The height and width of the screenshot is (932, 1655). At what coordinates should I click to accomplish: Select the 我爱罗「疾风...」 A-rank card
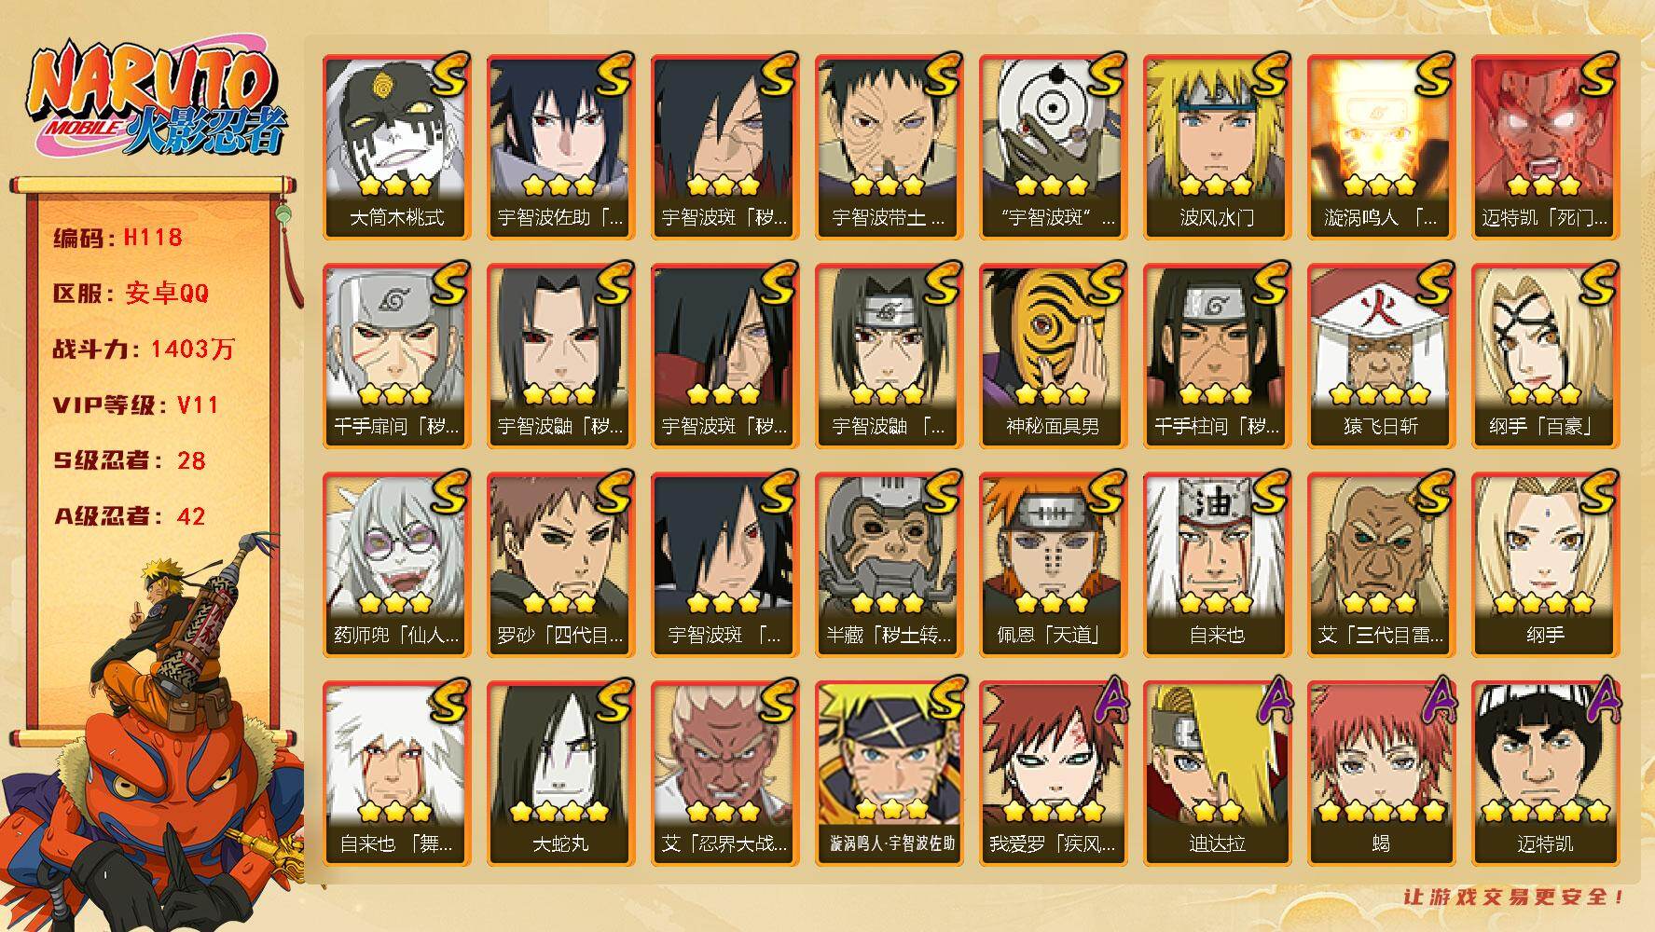click(x=1053, y=773)
